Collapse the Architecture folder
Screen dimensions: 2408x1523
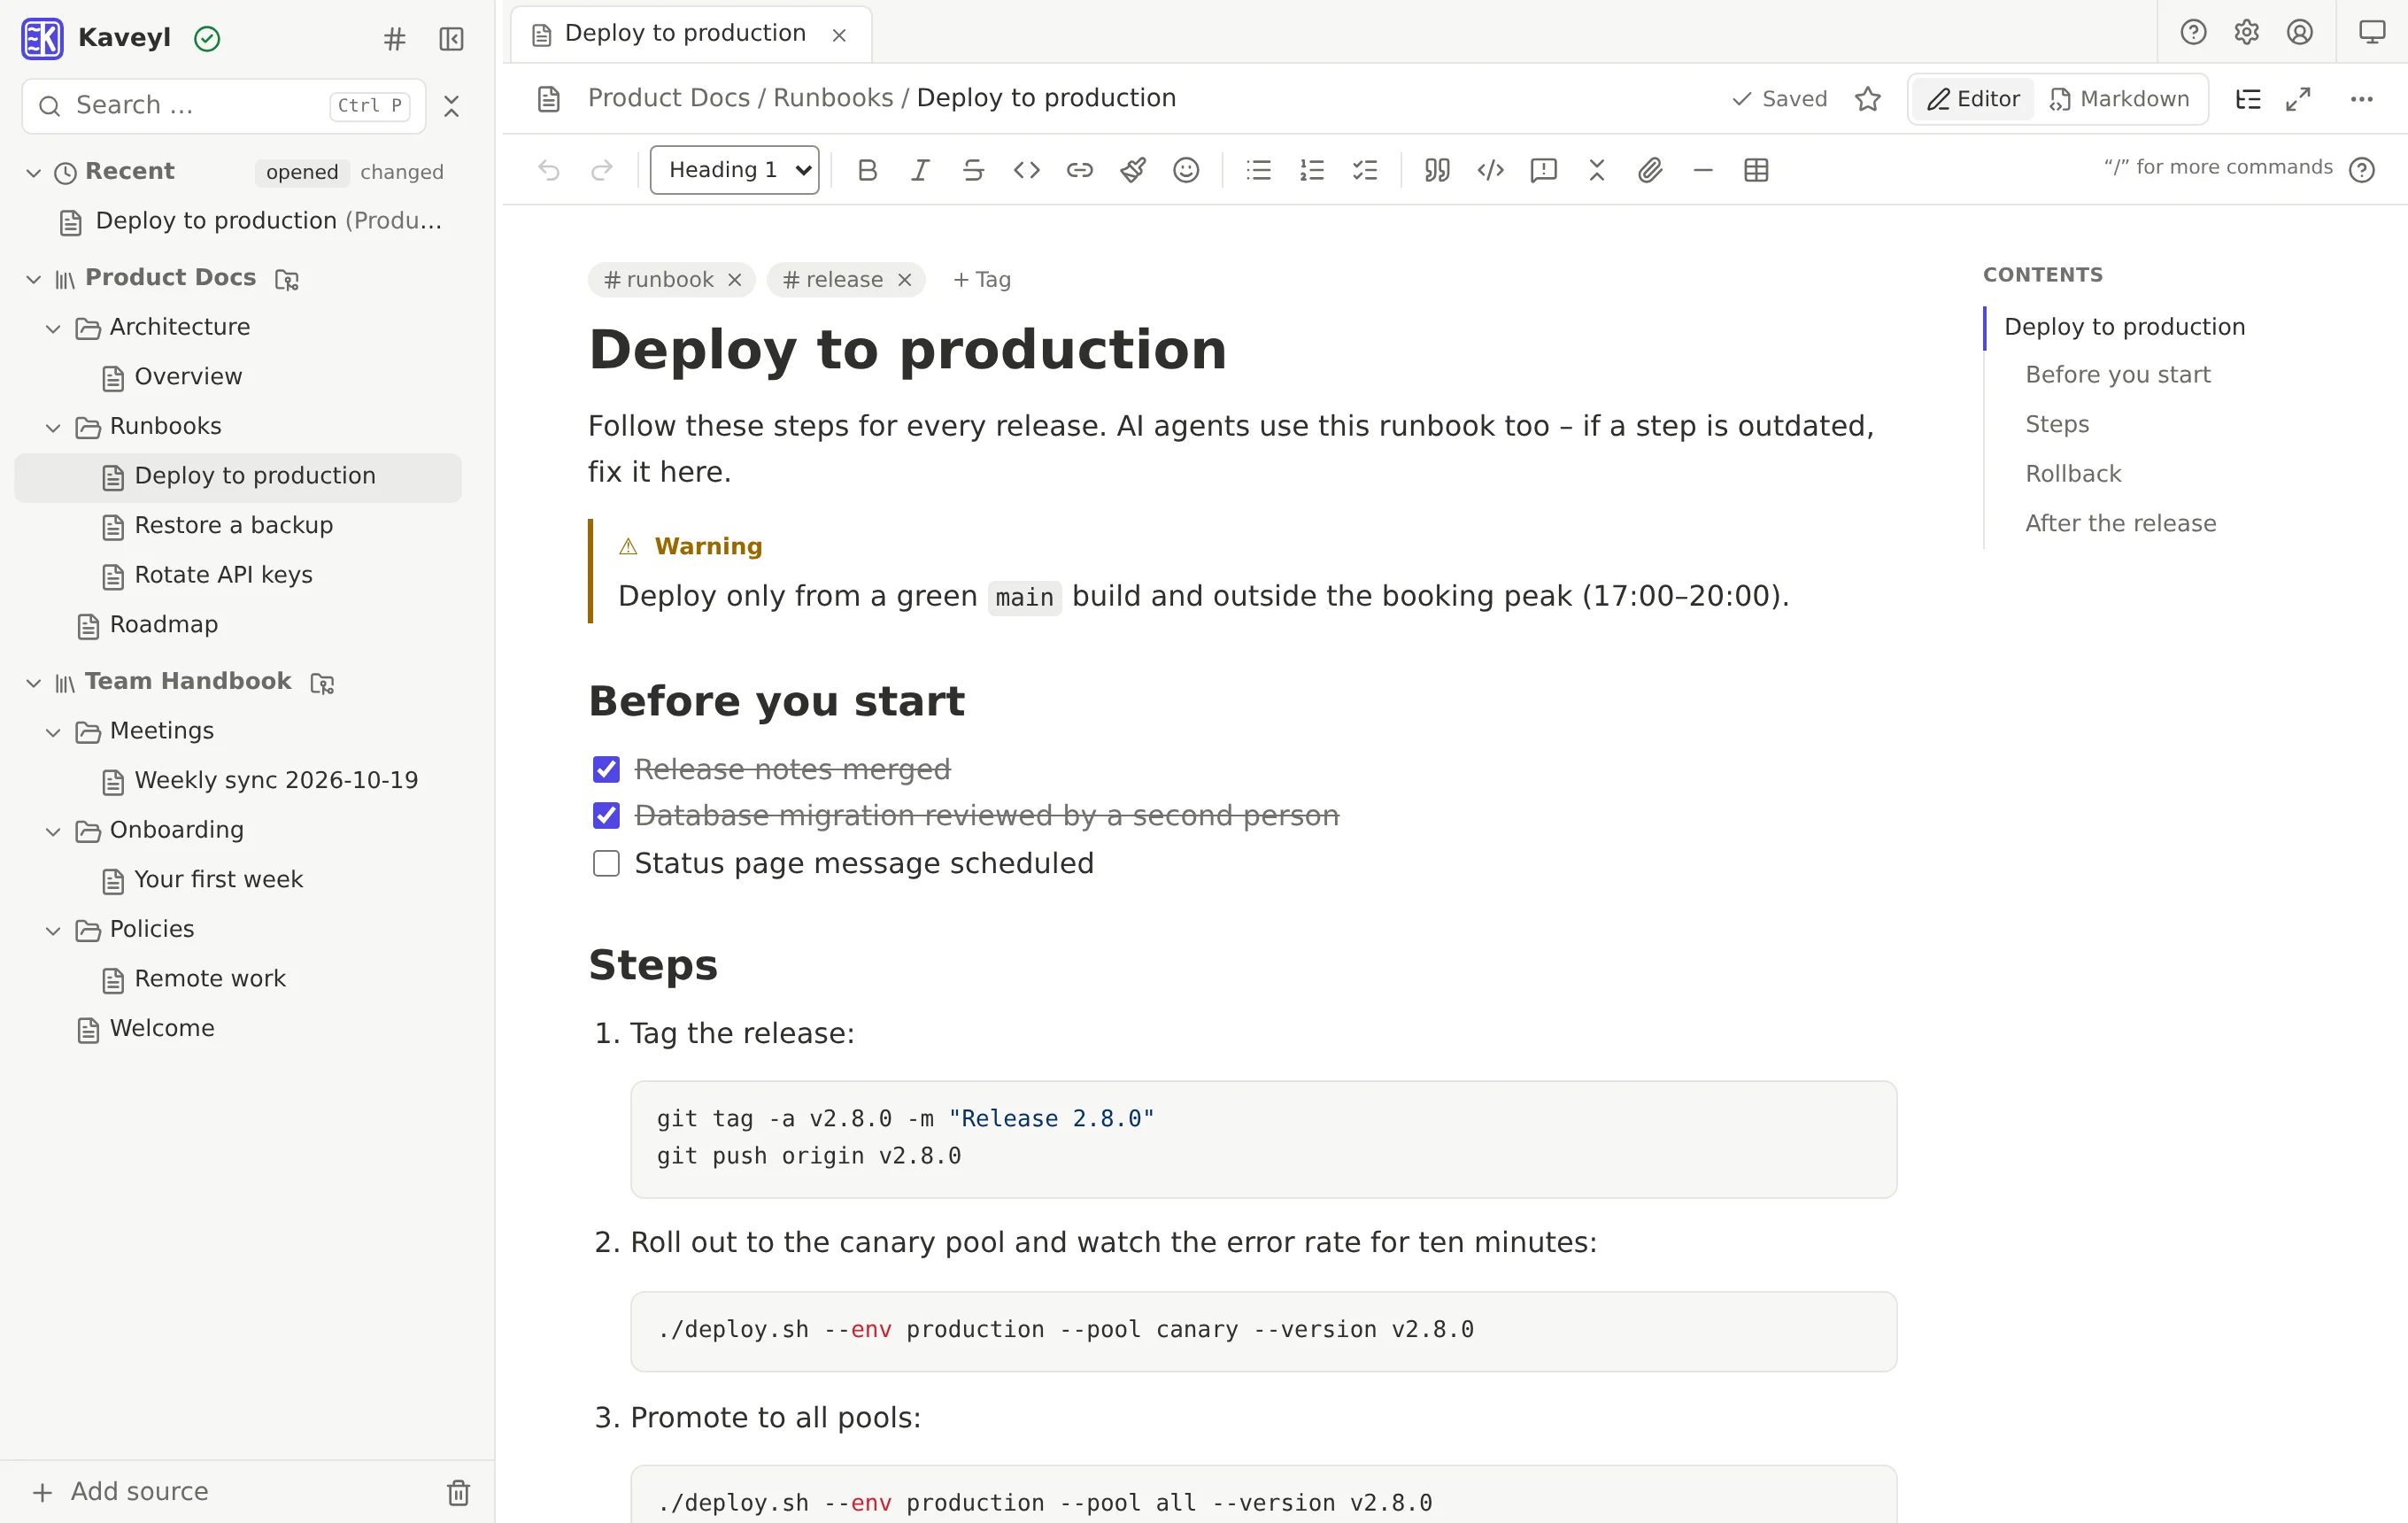(53, 328)
